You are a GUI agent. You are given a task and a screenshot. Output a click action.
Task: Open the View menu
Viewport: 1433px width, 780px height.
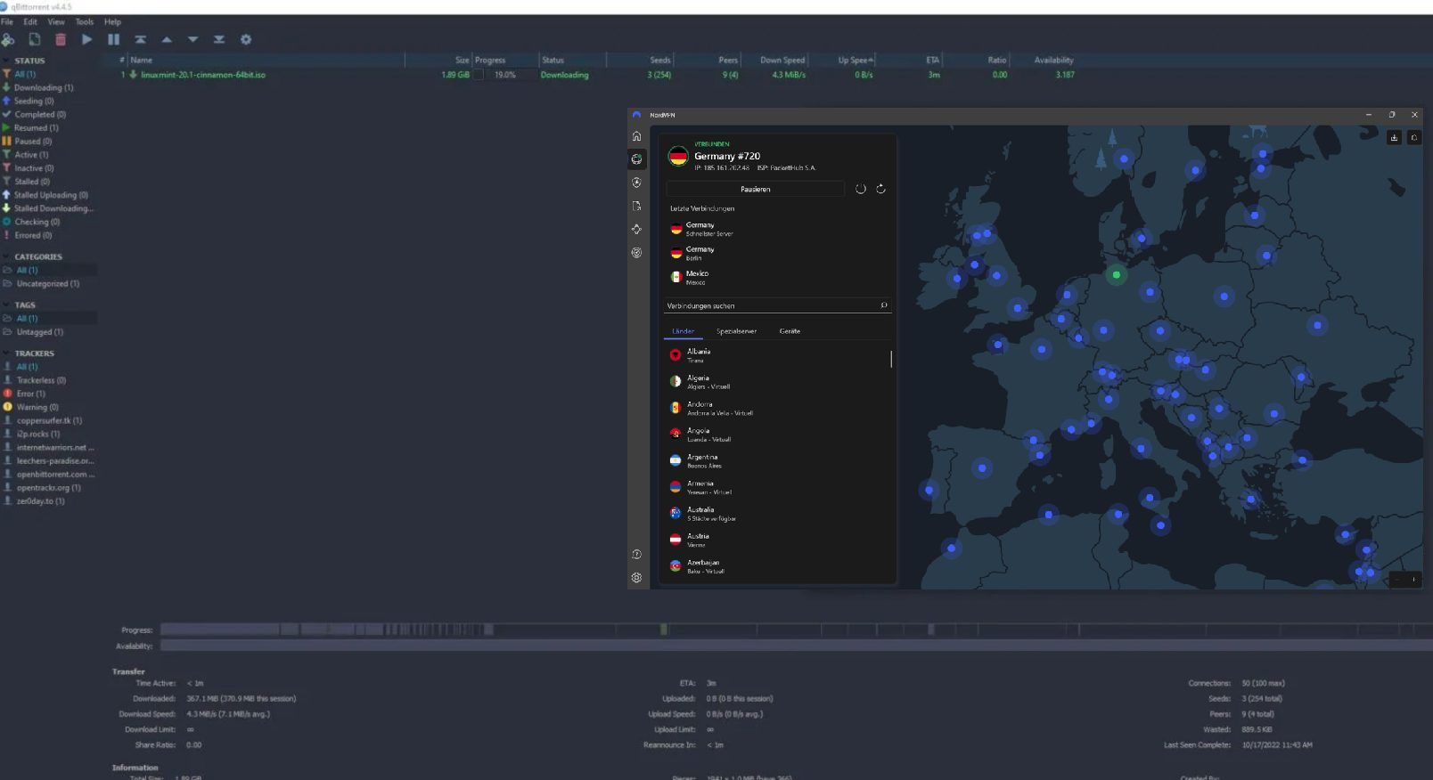[x=56, y=21]
